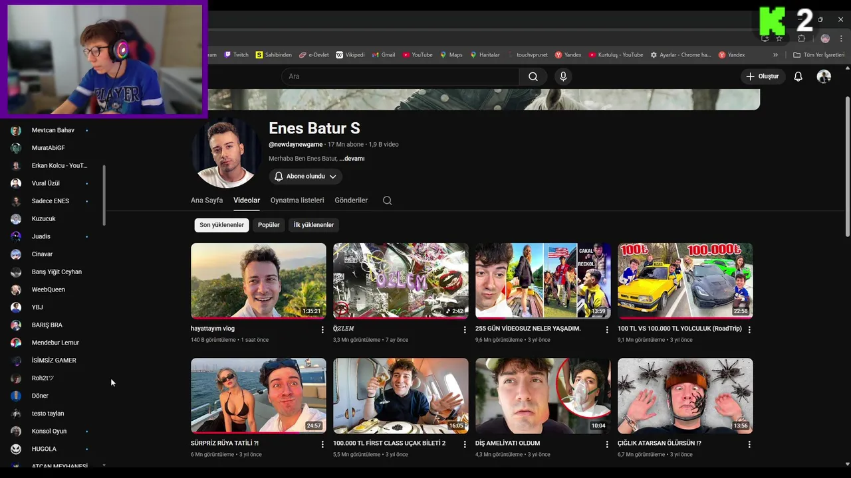
Task: Open options for FIRST CLASS UÇAK BİLETİ video
Action: coord(465,444)
